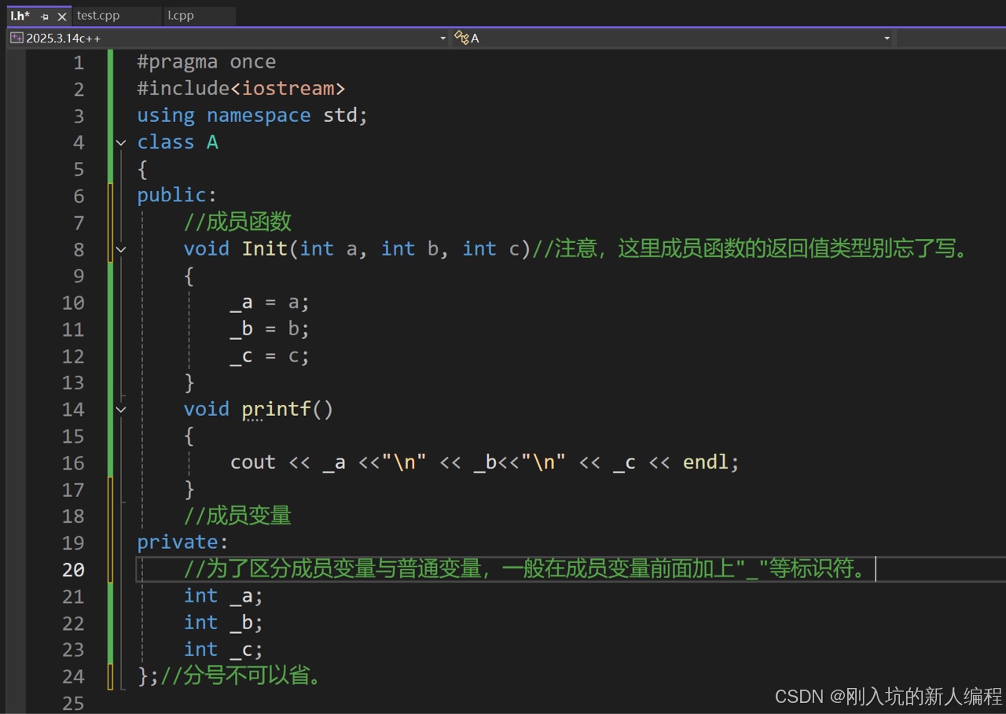Click the 'class A' declaration text

click(178, 142)
